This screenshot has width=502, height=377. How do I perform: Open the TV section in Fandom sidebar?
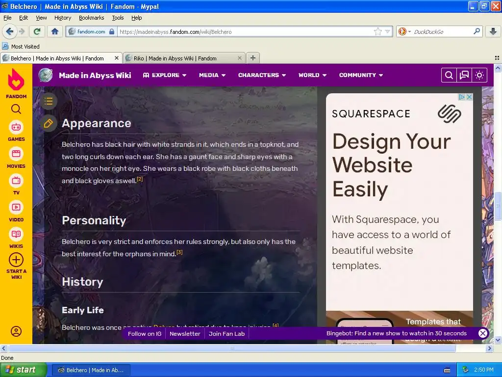pos(16,185)
